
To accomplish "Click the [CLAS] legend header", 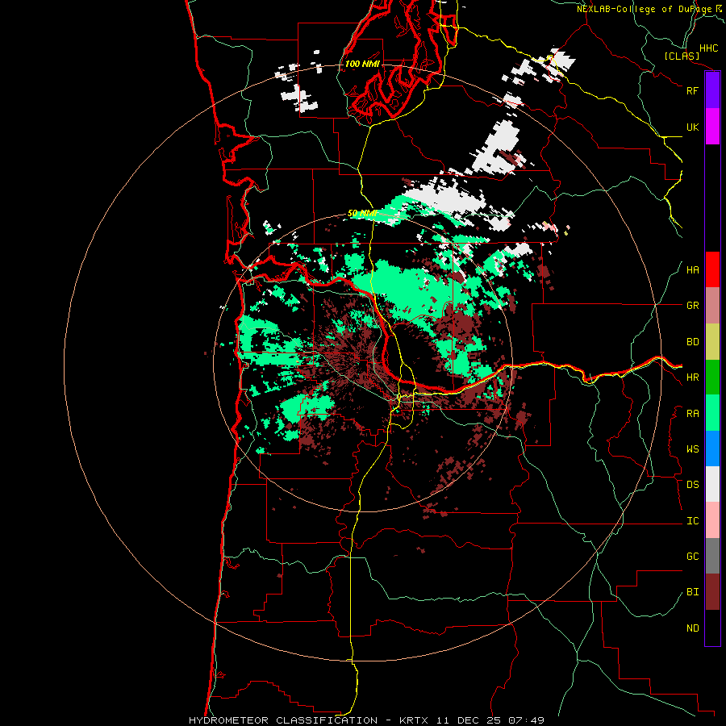I will (x=682, y=56).
